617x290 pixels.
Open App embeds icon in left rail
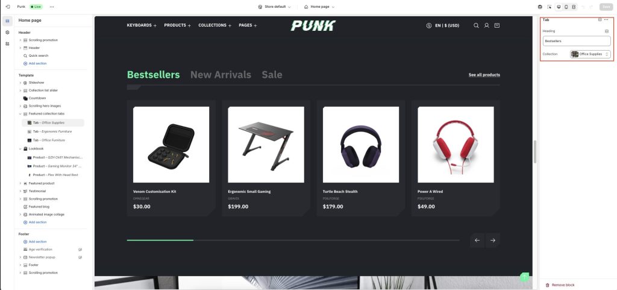(x=7, y=43)
